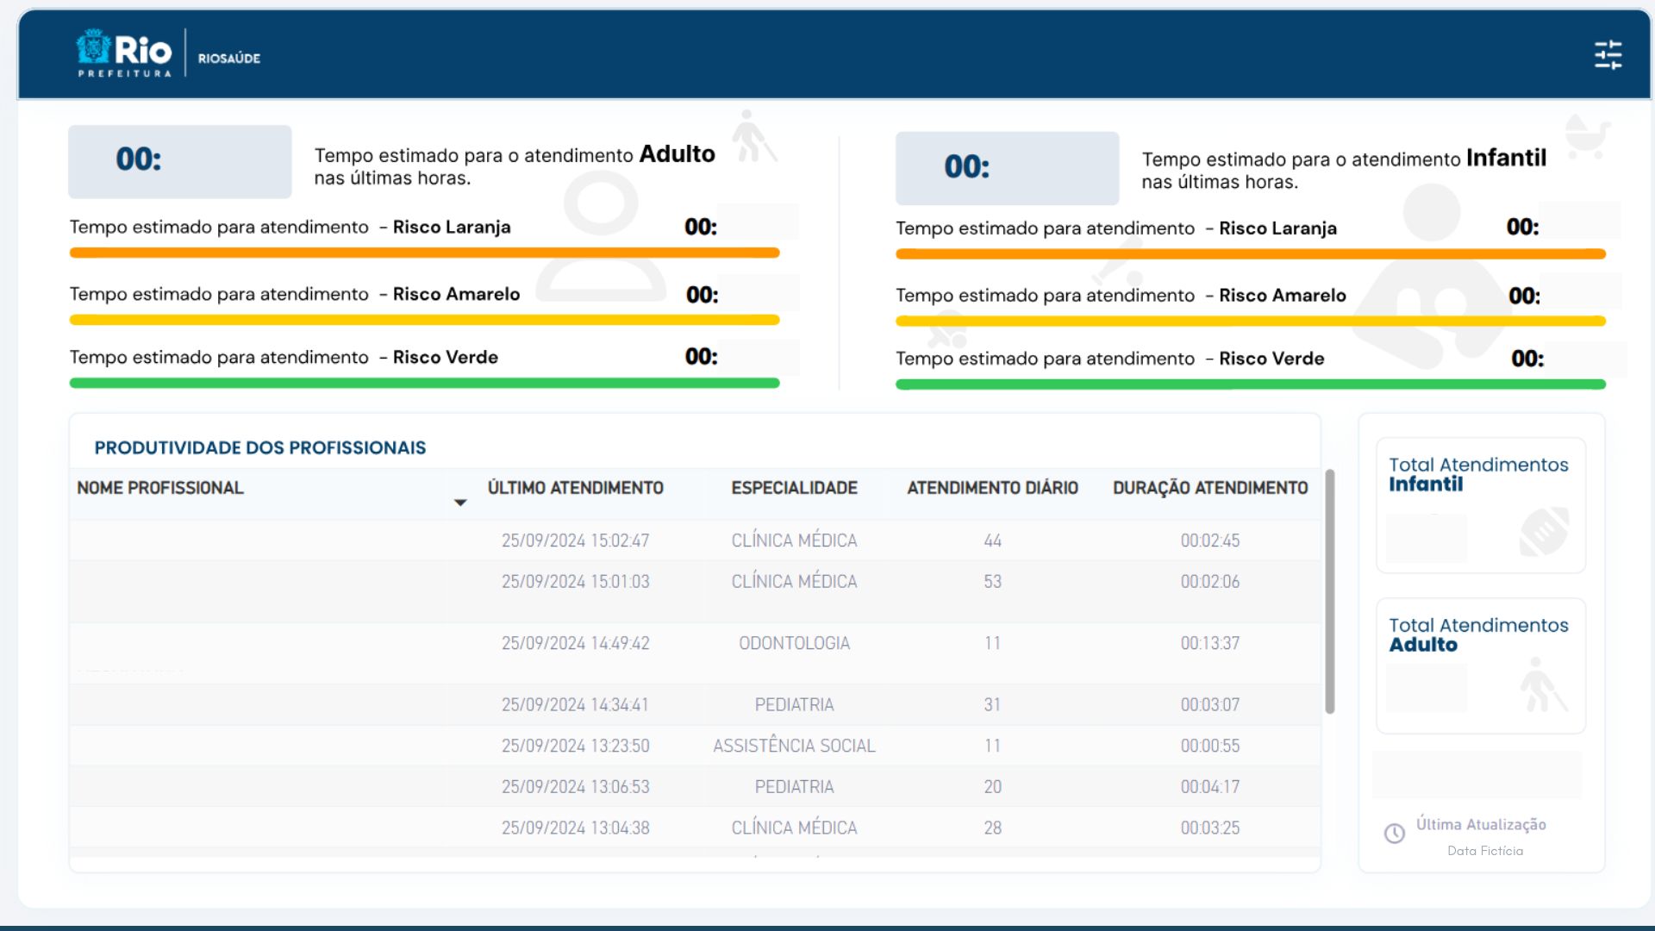Viewport: 1655px width, 931px height.
Task: Open the filter settings sliders icon
Action: (x=1608, y=55)
